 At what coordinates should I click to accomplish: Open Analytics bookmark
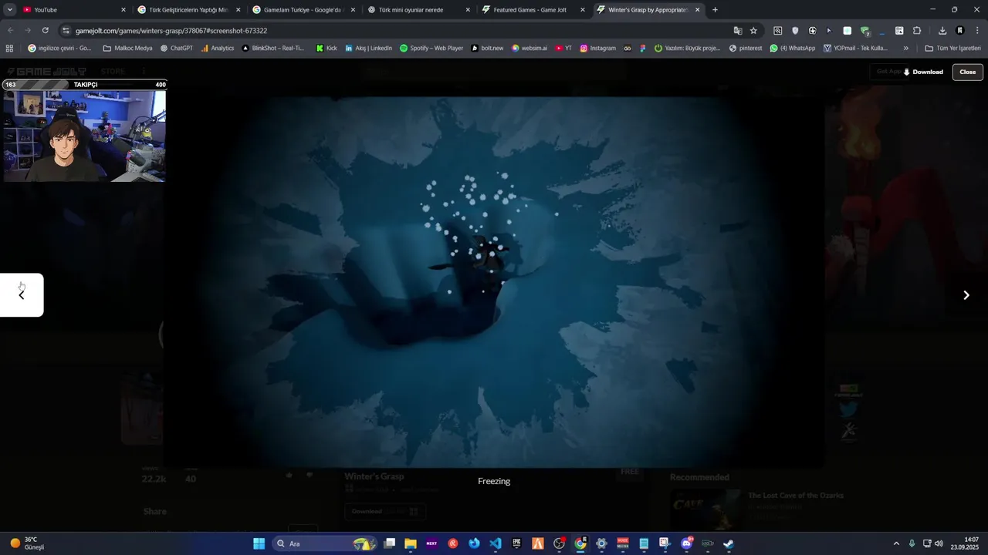point(218,48)
